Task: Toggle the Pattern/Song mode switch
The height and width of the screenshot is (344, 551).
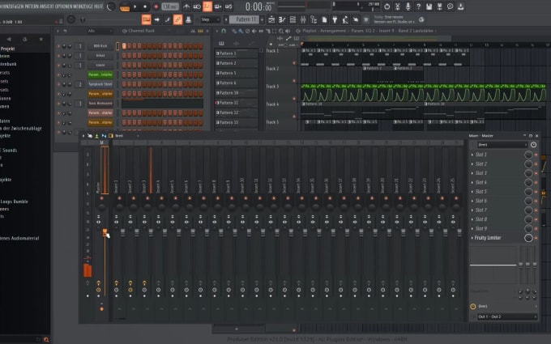Action: 125,6
